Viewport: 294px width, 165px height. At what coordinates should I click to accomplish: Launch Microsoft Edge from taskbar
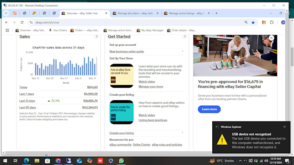click(26, 161)
